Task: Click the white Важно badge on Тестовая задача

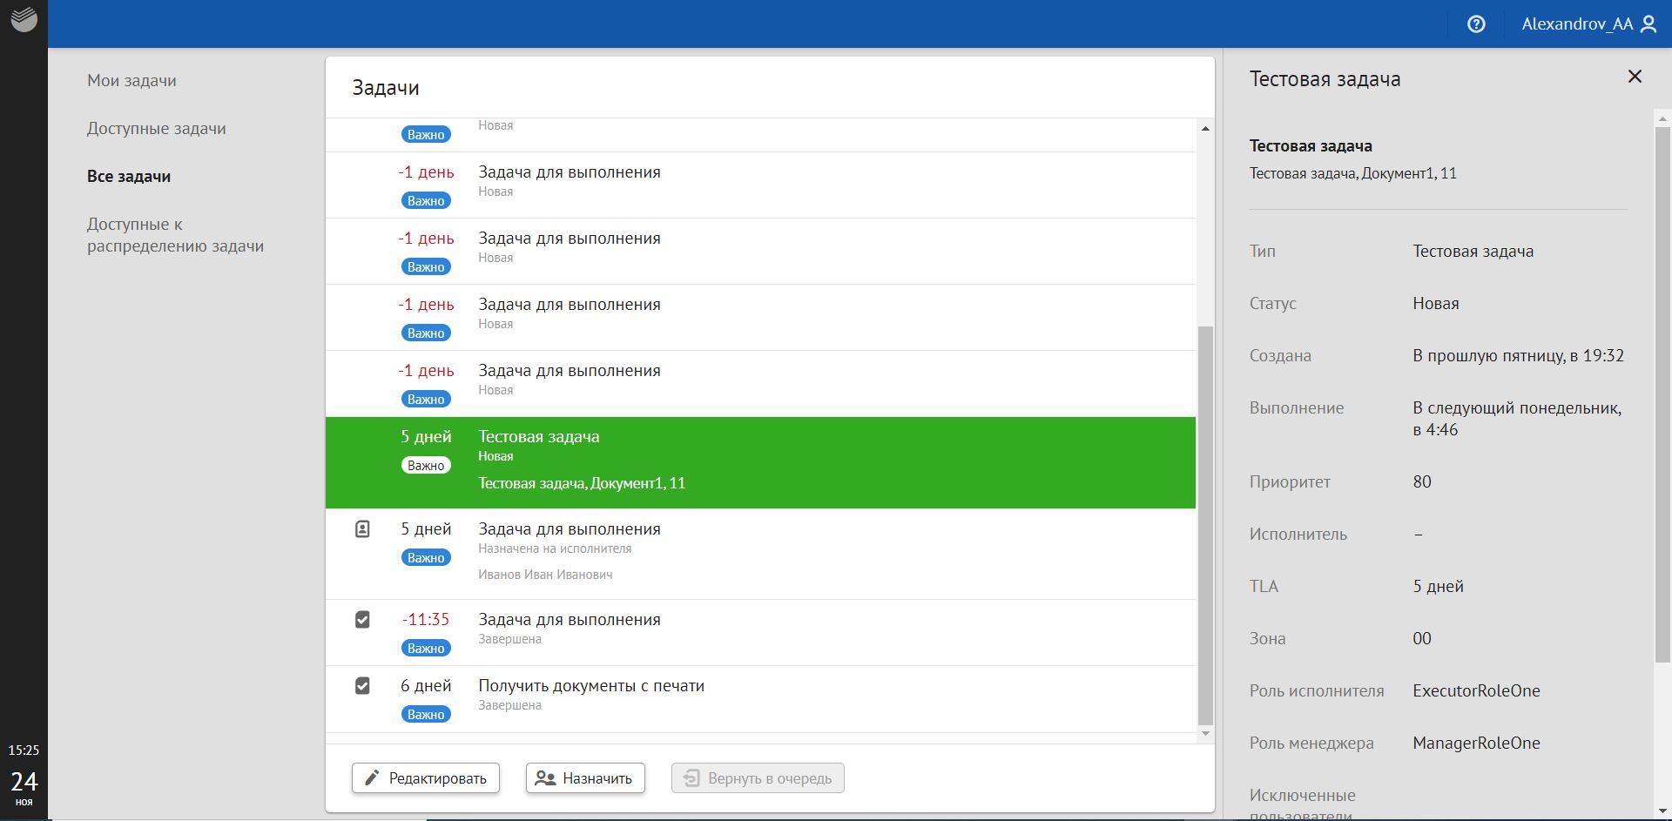Action: [x=426, y=466]
